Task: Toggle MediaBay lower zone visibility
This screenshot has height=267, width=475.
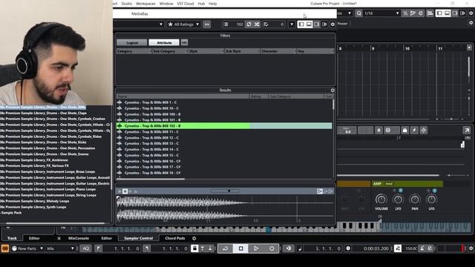Action: pos(309,24)
